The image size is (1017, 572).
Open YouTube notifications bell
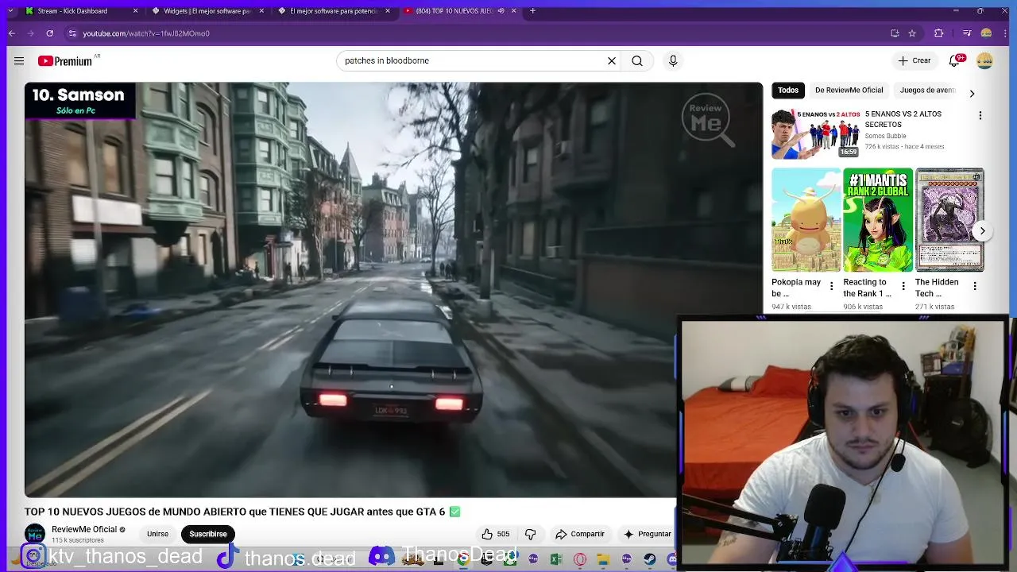[x=956, y=61]
